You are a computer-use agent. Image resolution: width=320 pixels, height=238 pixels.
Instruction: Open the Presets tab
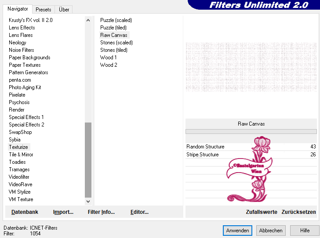coord(43,10)
